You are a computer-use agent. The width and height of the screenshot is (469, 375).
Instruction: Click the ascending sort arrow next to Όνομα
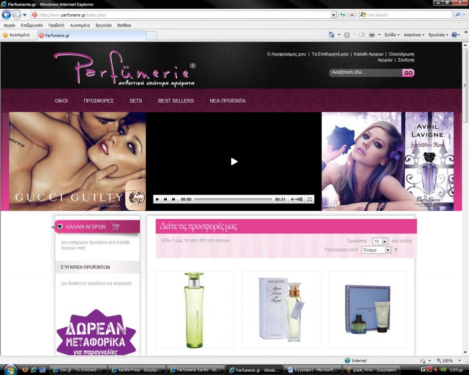pyautogui.click(x=396, y=250)
